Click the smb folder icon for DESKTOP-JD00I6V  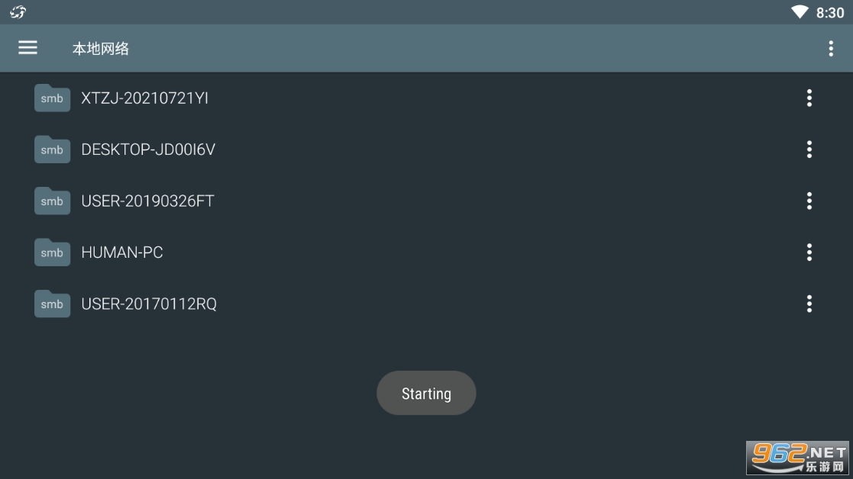[52, 149]
